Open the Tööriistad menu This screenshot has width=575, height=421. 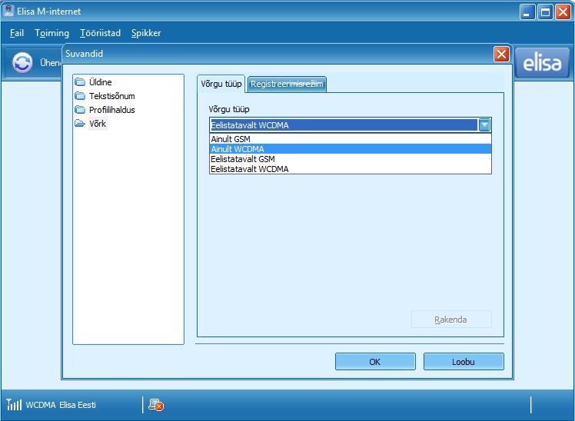pyautogui.click(x=100, y=33)
